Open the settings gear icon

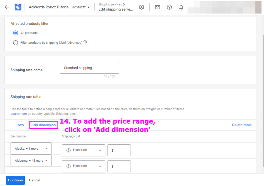[x=142, y=7]
